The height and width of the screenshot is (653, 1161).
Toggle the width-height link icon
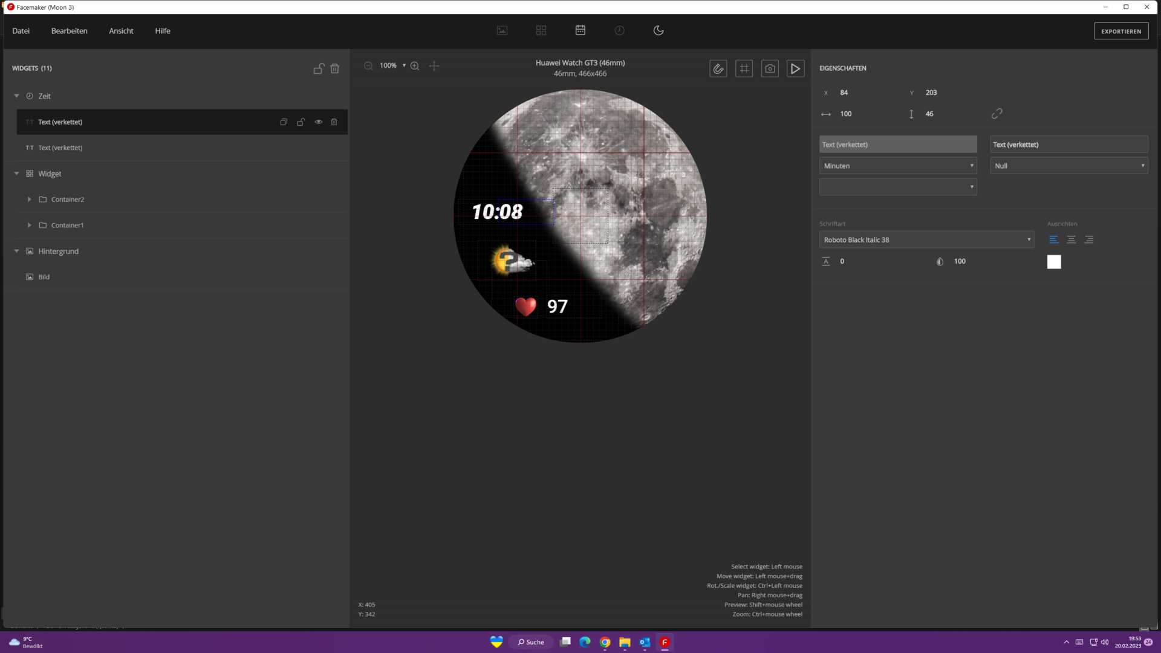(997, 114)
